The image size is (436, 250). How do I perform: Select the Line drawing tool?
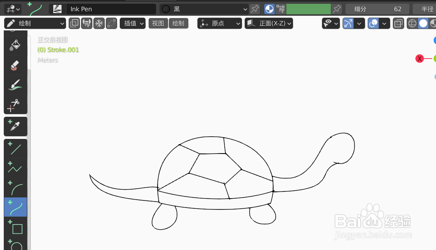(15, 148)
